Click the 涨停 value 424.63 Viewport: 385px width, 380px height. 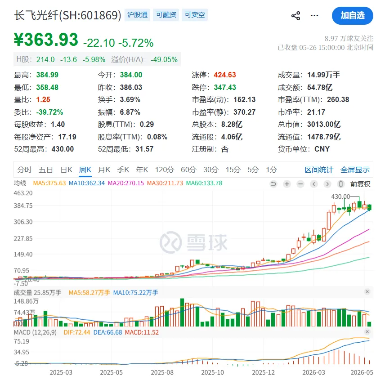coord(225,75)
